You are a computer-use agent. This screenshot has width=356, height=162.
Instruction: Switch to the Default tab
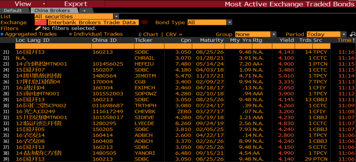pos(13,10)
